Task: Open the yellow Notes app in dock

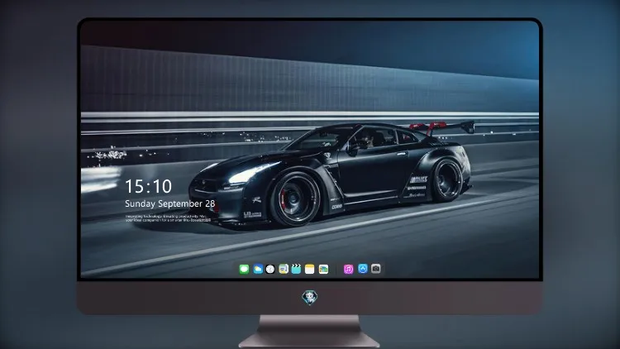Action: (310, 270)
